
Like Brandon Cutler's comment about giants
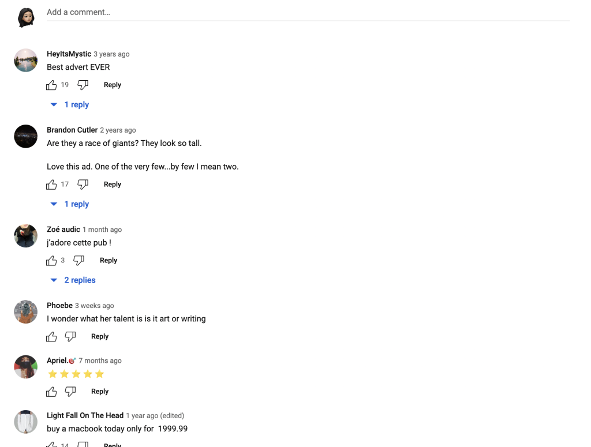click(x=51, y=185)
